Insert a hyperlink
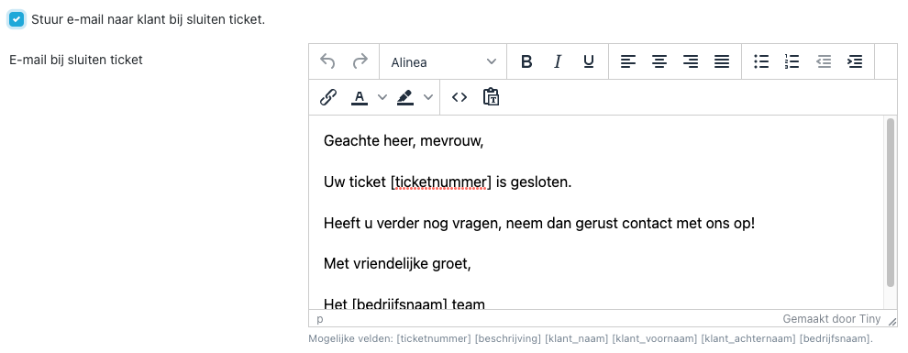The image size is (908, 353). click(328, 97)
